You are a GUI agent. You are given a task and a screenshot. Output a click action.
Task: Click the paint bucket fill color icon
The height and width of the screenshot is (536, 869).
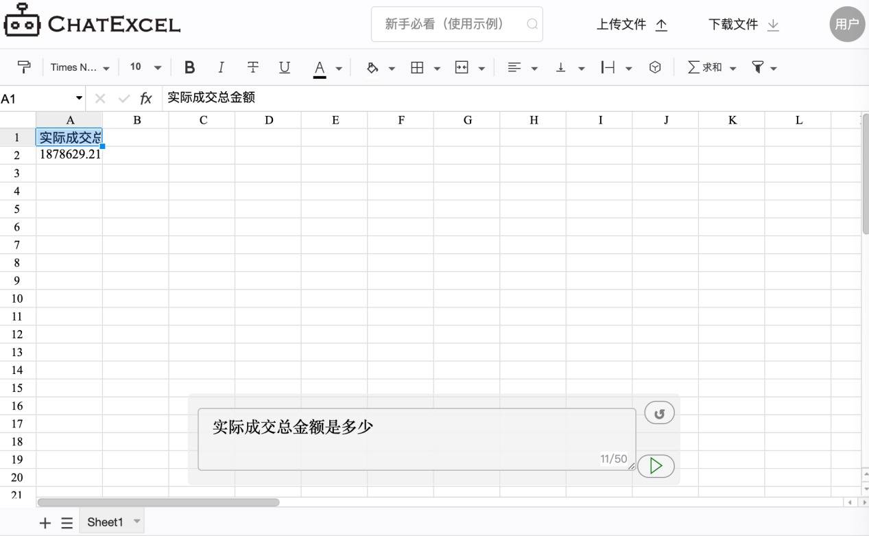(372, 67)
